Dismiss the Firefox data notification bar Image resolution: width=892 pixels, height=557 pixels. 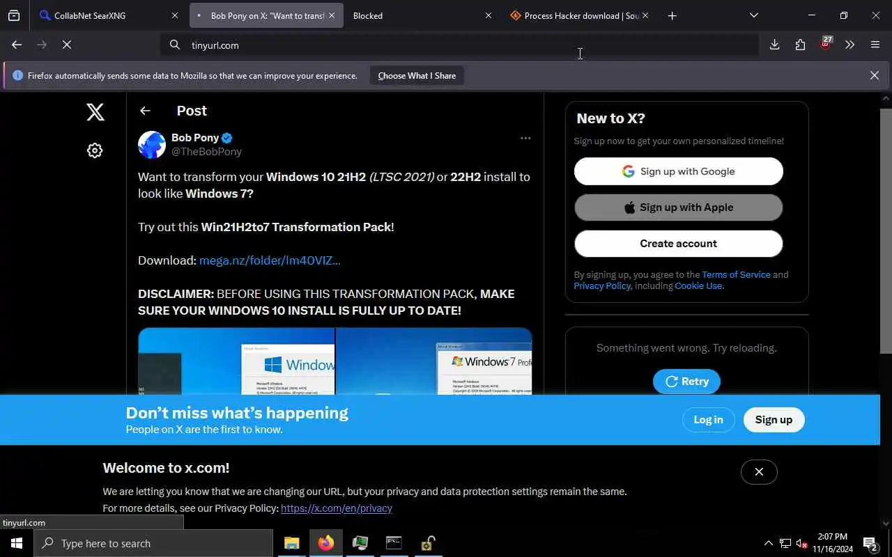874,75
